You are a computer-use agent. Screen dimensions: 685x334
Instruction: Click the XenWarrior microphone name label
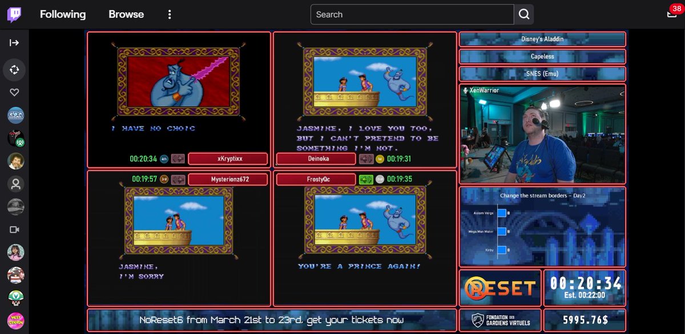coord(481,91)
